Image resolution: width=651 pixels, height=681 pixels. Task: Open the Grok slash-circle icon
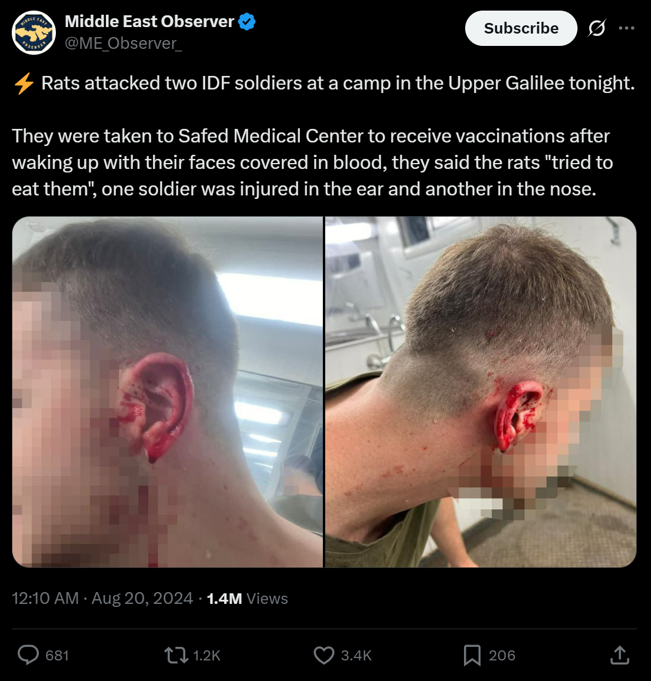tap(597, 28)
